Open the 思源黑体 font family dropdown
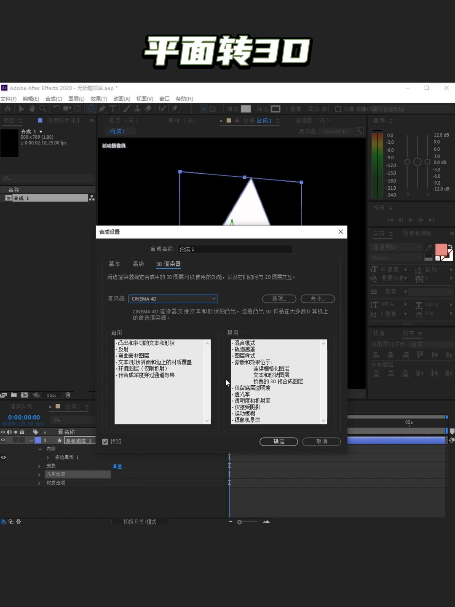Screen dimensions: 455x607 point(396,247)
